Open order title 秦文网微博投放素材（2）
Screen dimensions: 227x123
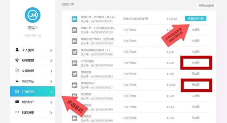[x=95, y=50]
